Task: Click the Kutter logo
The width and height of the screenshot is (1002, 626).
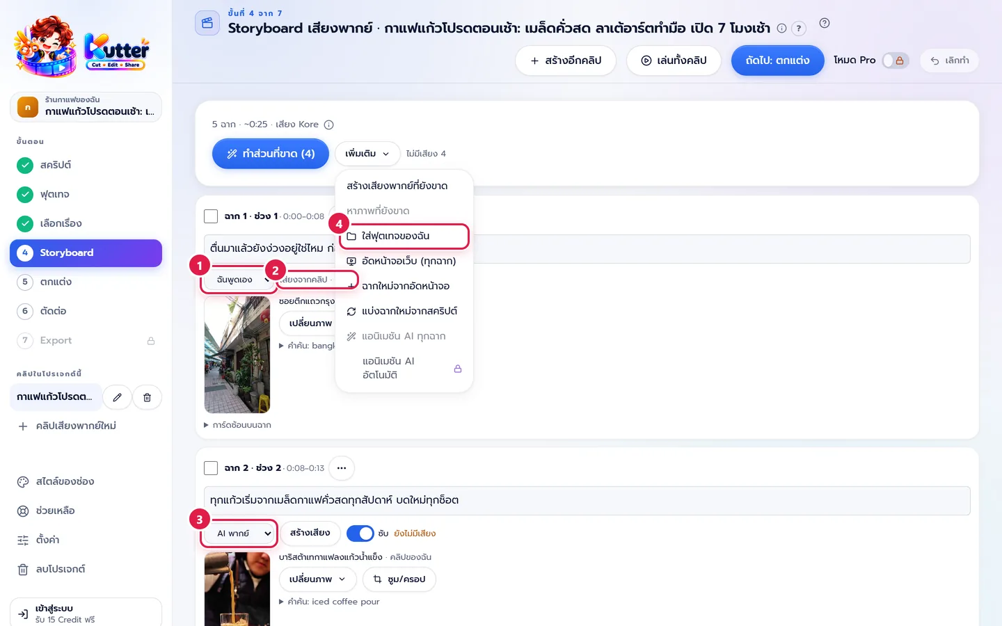Action: coord(82,46)
